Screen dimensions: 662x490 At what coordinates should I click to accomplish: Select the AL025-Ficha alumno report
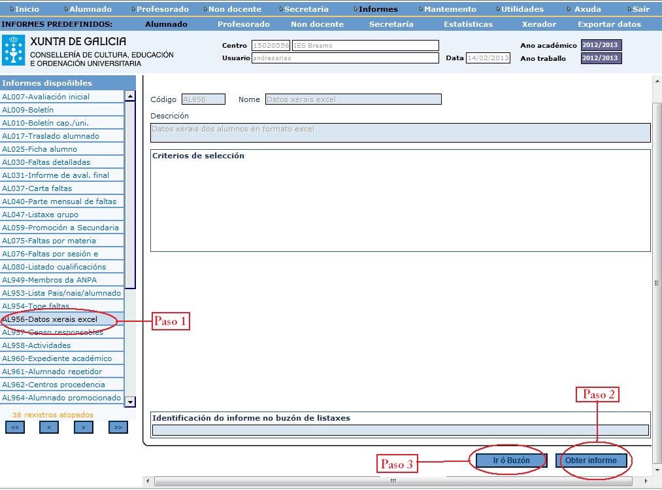pyautogui.click(x=39, y=149)
